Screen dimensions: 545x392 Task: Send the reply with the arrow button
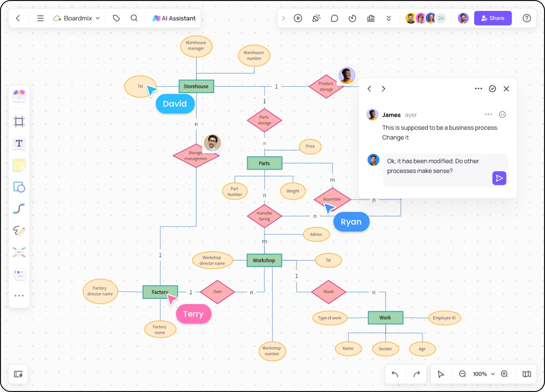[499, 178]
